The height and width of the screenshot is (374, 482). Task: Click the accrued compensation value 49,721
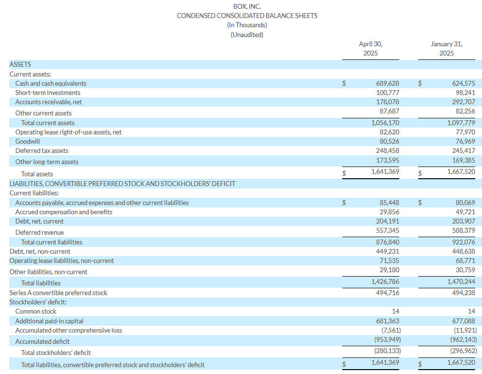pos(465,212)
